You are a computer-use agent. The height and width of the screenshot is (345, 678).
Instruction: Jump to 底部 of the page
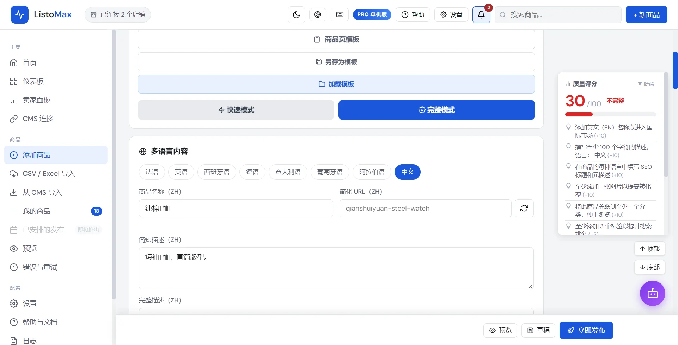click(650, 267)
